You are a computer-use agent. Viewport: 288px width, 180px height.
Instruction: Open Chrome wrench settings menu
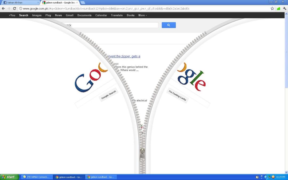(x=284, y=9)
